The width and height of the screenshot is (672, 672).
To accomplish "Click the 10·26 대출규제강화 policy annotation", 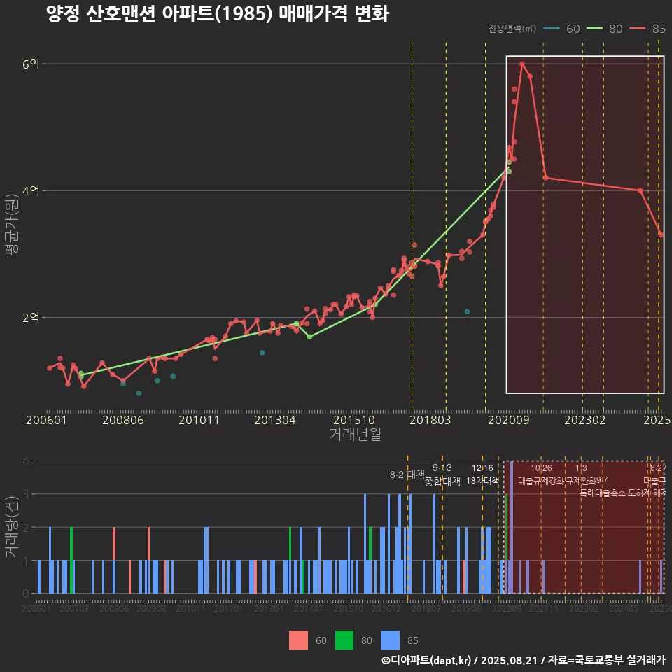I will tap(541, 475).
